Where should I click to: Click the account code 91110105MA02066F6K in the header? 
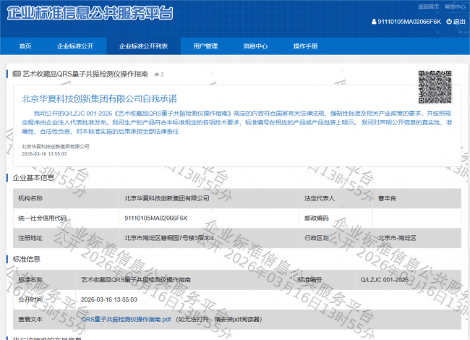(409, 22)
